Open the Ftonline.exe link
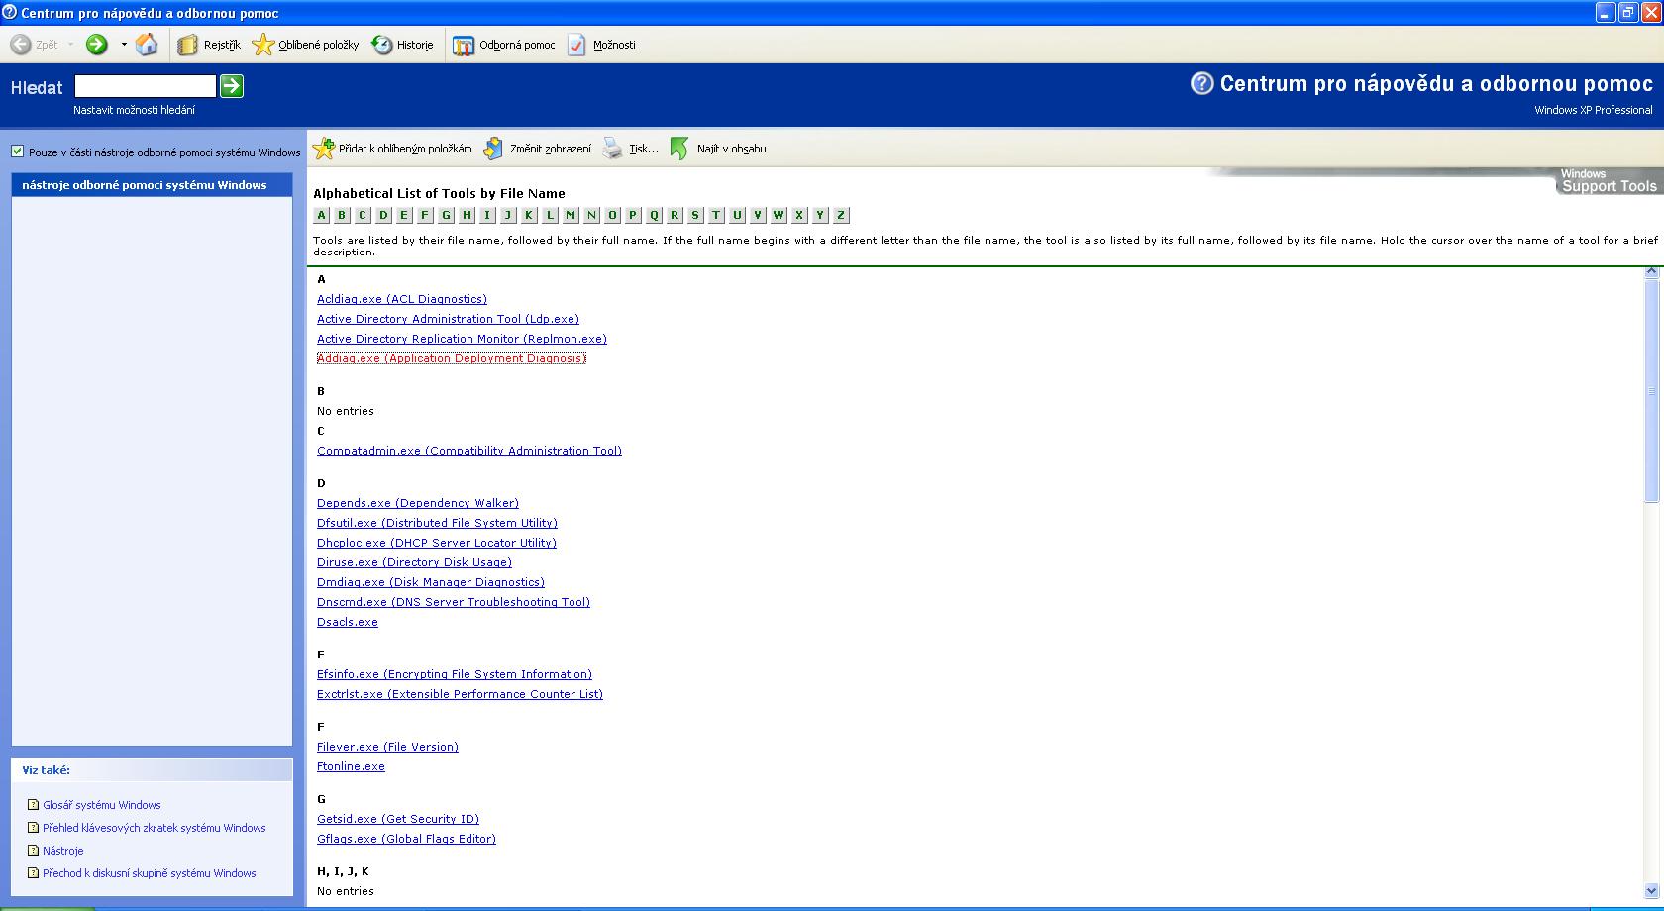The width and height of the screenshot is (1664, 911). (351, 766)
